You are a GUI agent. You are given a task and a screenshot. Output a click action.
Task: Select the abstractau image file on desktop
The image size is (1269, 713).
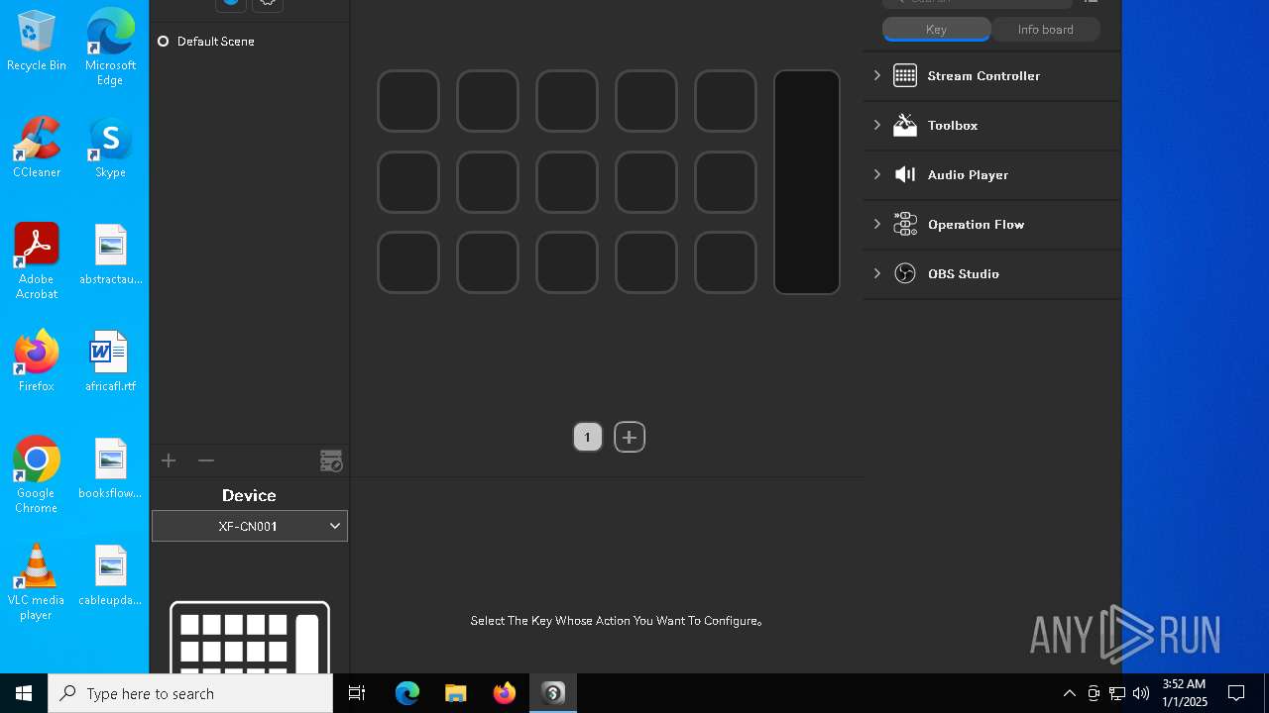110,255
